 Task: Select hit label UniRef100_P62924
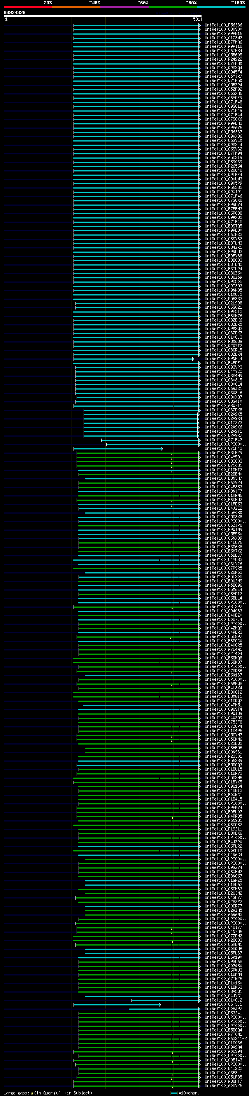tap(223, 483)
